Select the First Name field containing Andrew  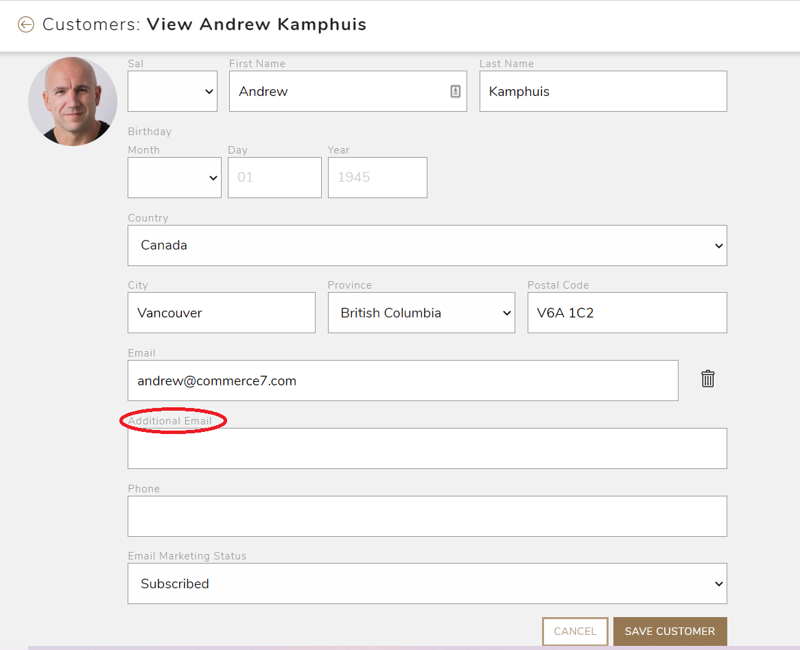pos(343,91)
